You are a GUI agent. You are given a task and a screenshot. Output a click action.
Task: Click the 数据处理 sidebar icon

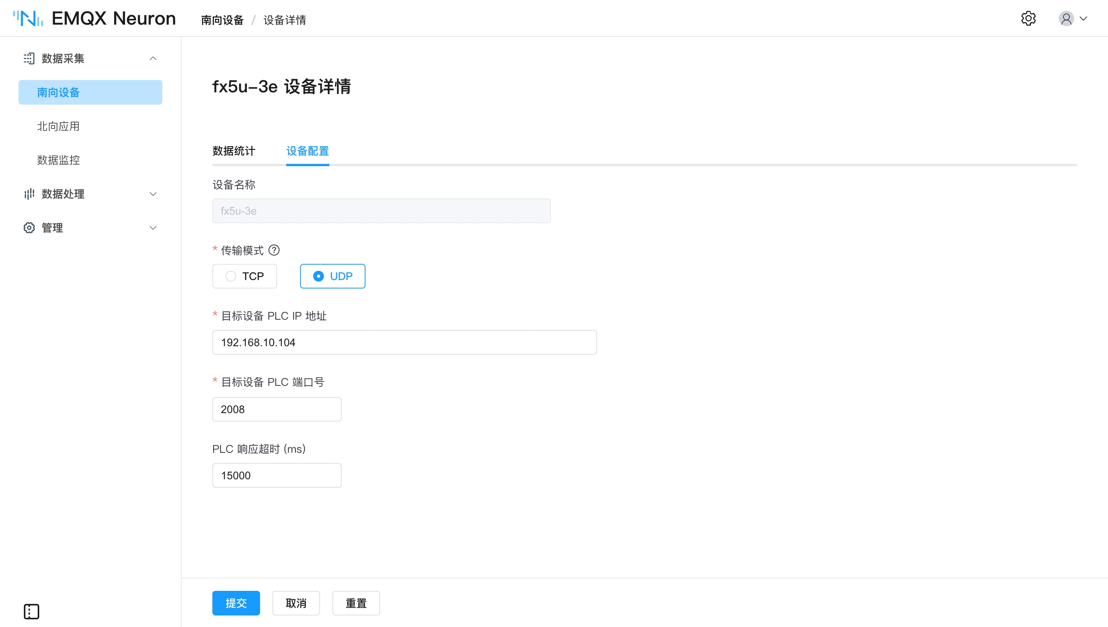29,194
